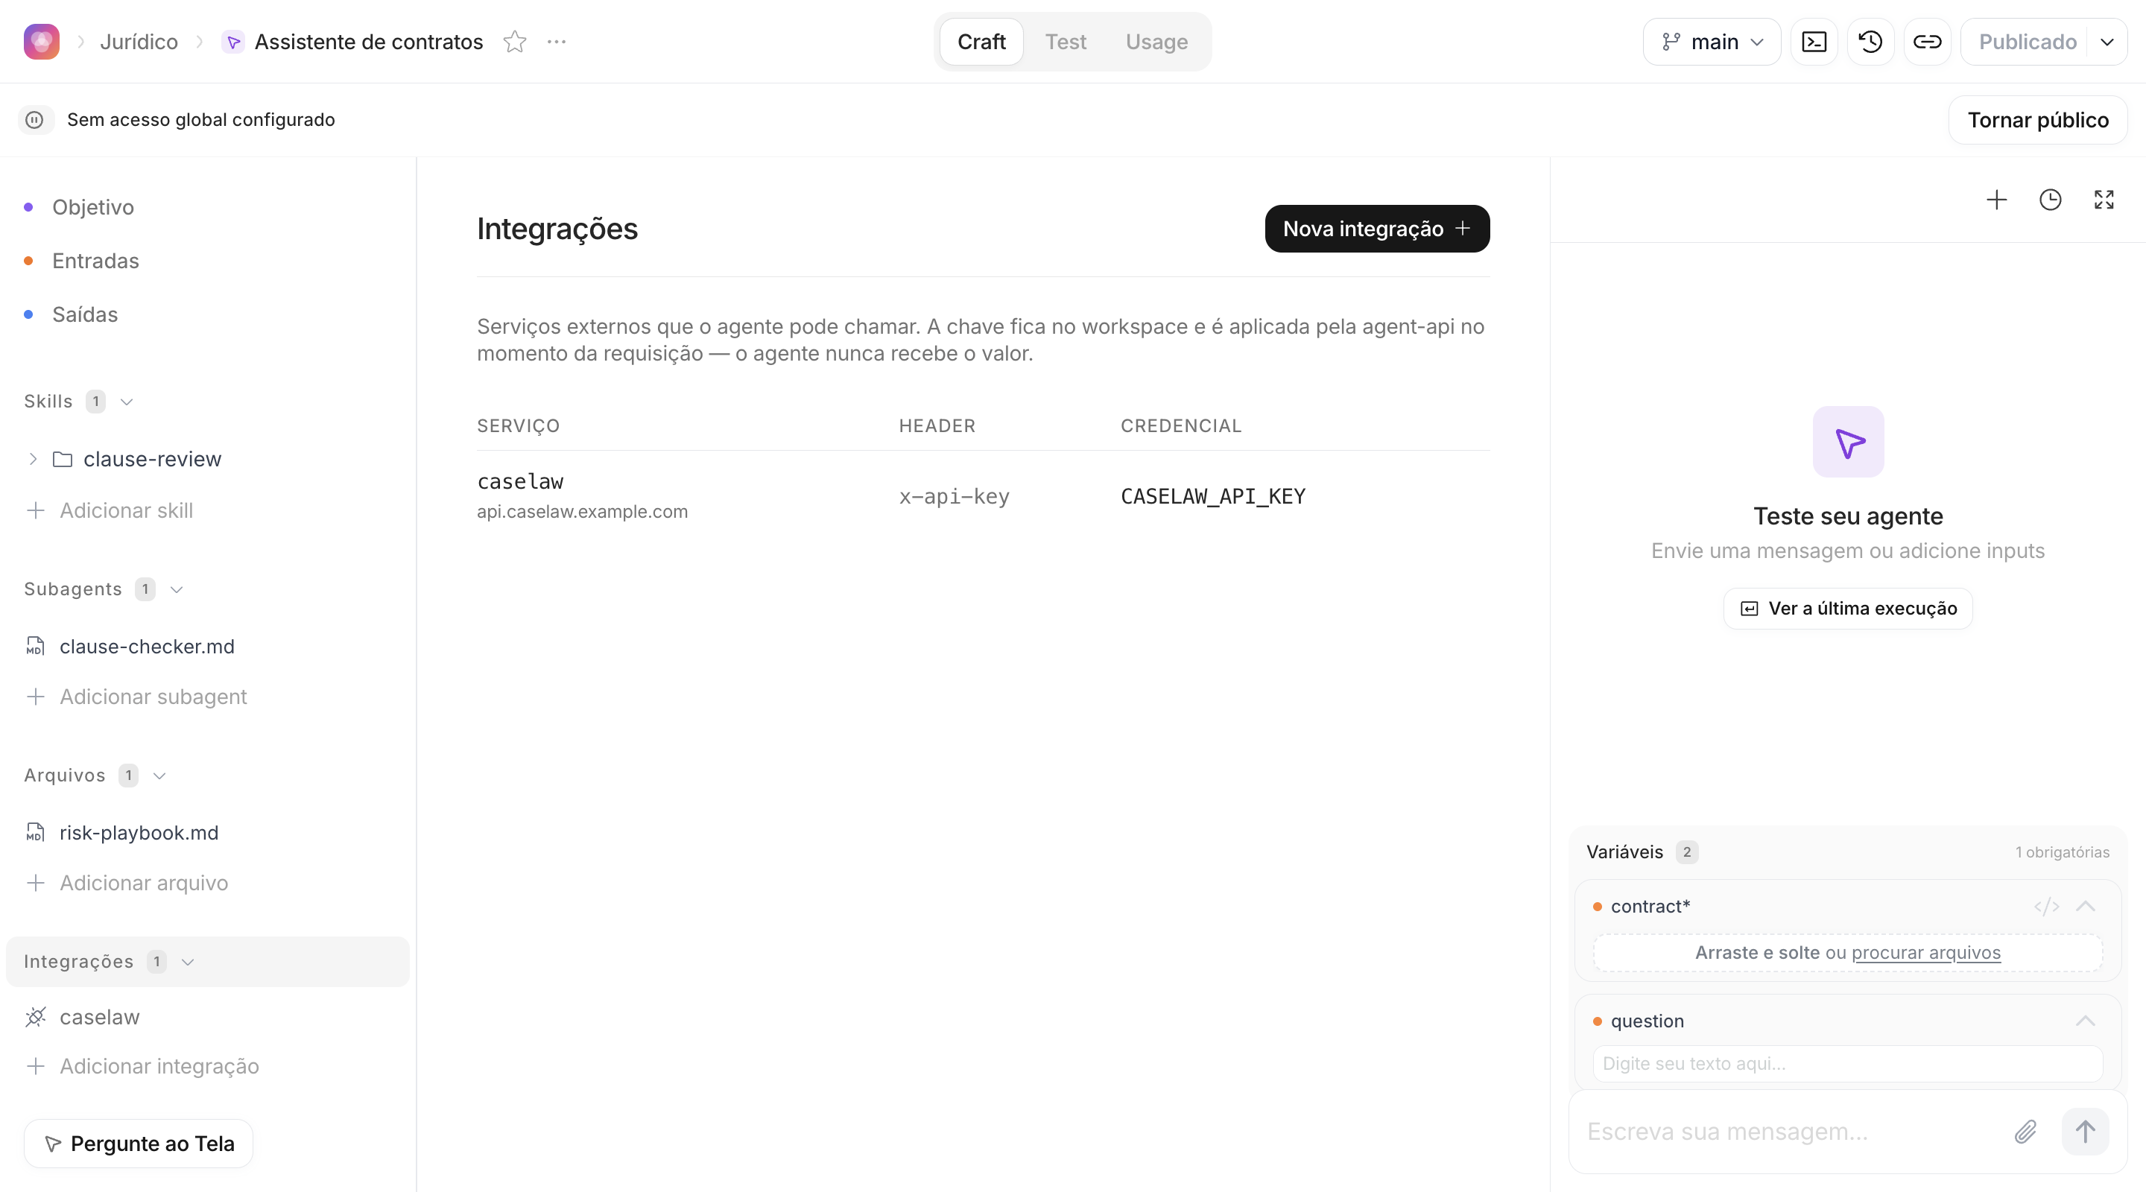2146x1192 pixels.
Task: Click the risk-playbook.md file icon
Action: pos(35,833)
